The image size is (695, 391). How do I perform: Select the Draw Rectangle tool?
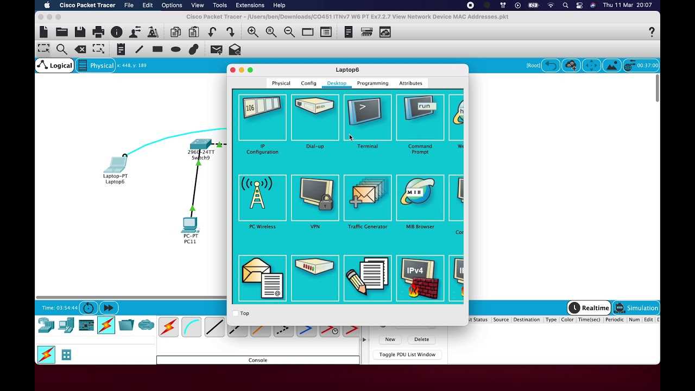(157, 49)
